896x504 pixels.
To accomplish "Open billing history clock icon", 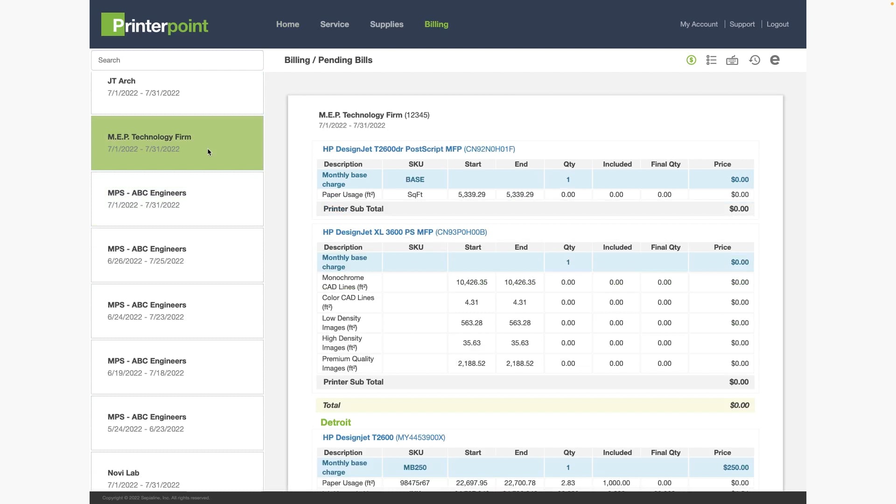I will pyautogui.click(x=755, y=60).
